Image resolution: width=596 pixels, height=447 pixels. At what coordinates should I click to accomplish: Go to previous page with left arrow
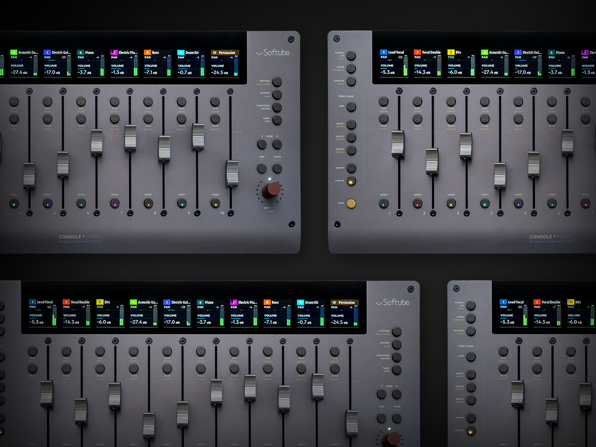pyautogui.click(x=261, y=144)
